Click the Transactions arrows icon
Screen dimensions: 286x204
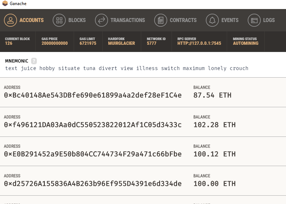pos(101,20)
